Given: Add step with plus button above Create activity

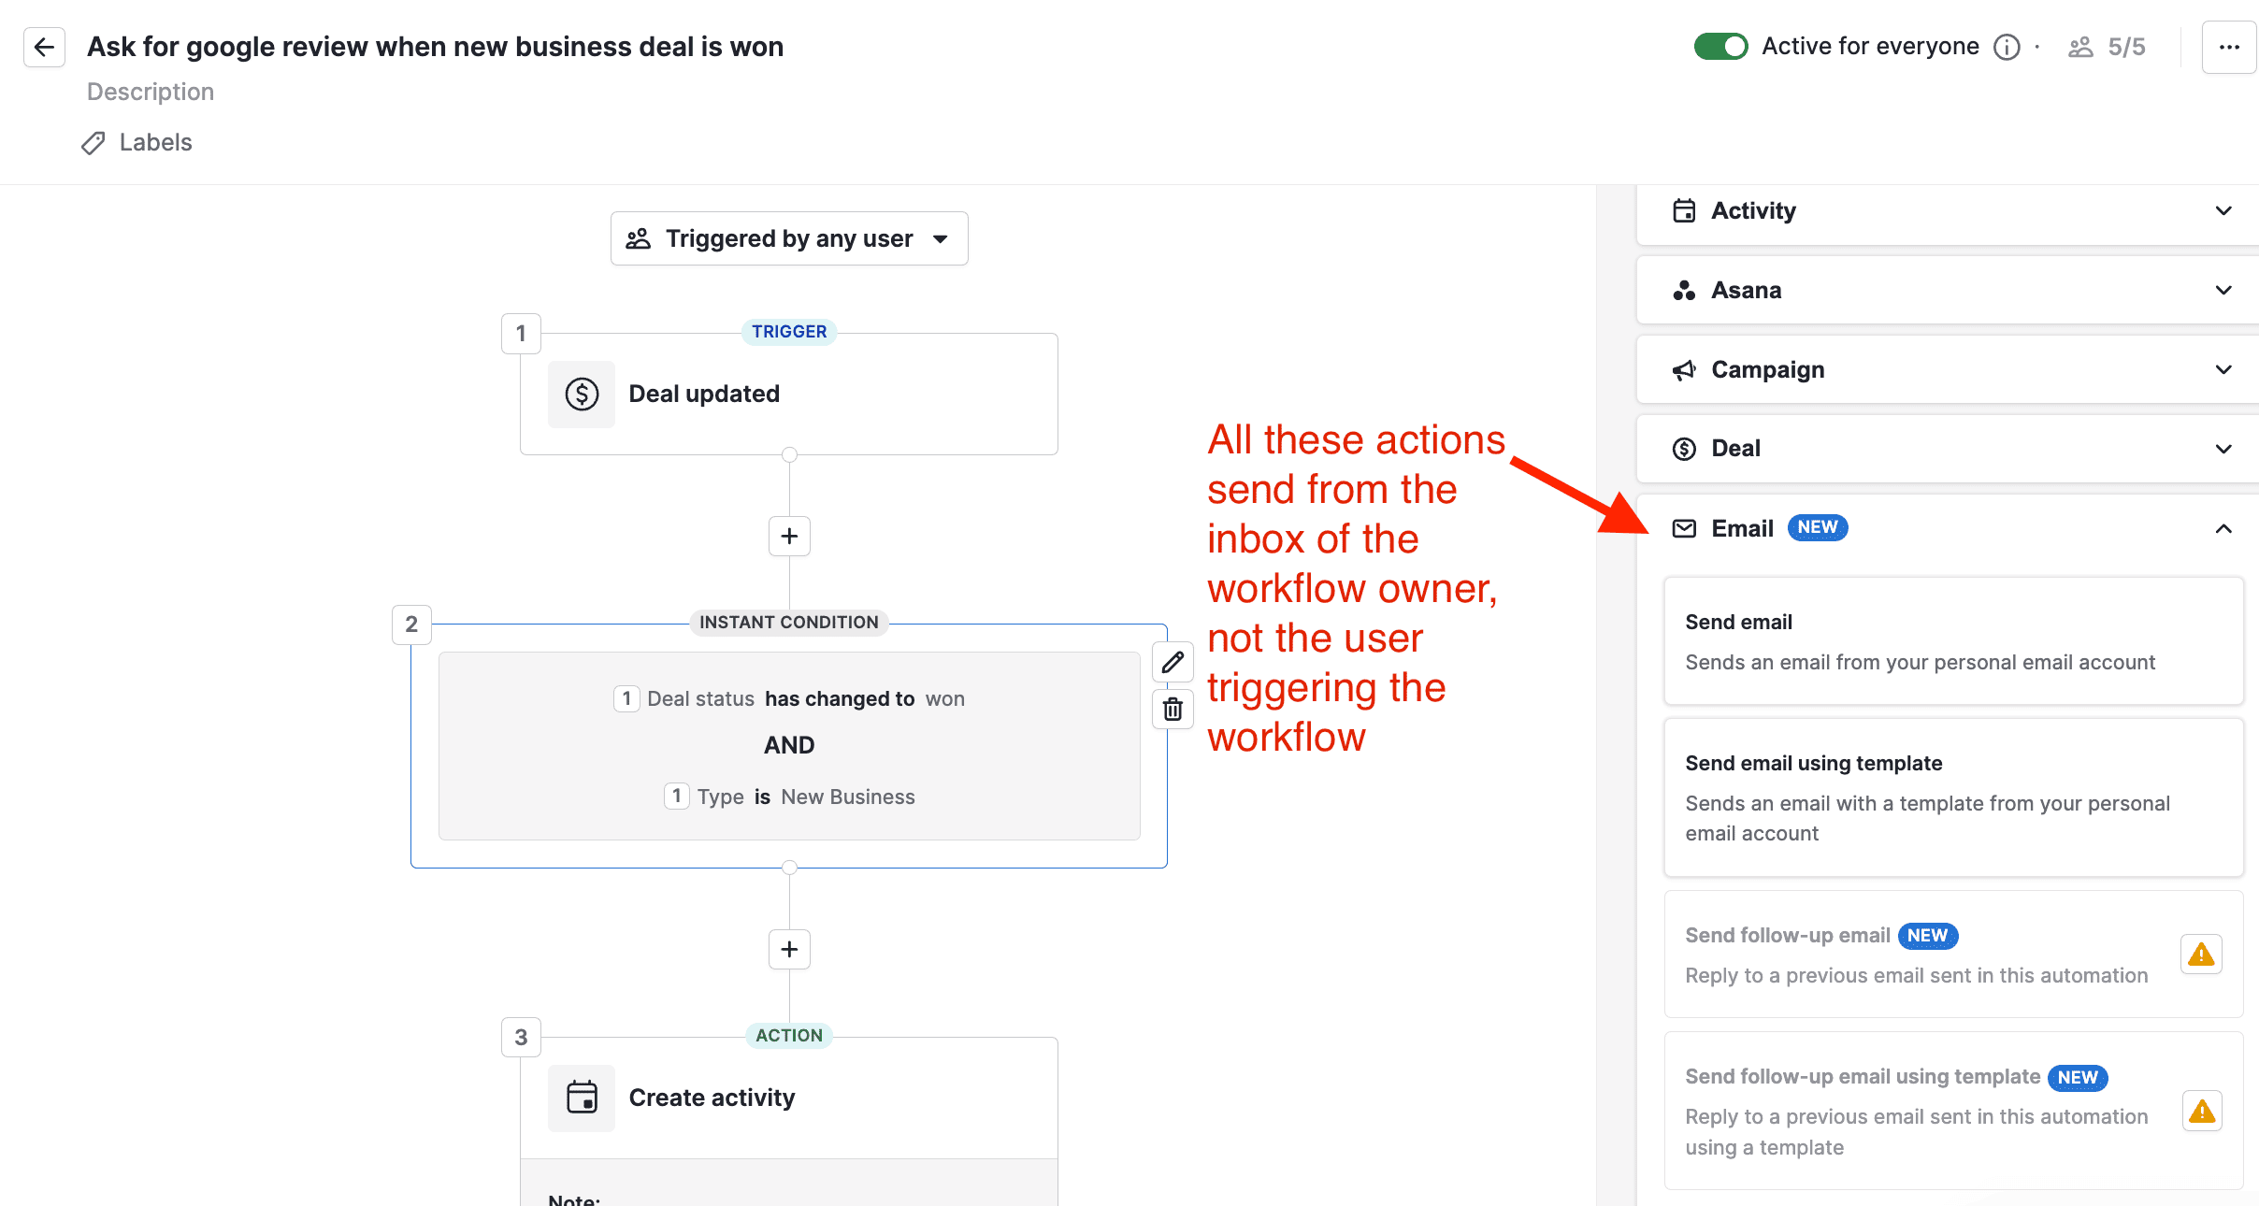Looking at the screenshot, I should 789,950.
